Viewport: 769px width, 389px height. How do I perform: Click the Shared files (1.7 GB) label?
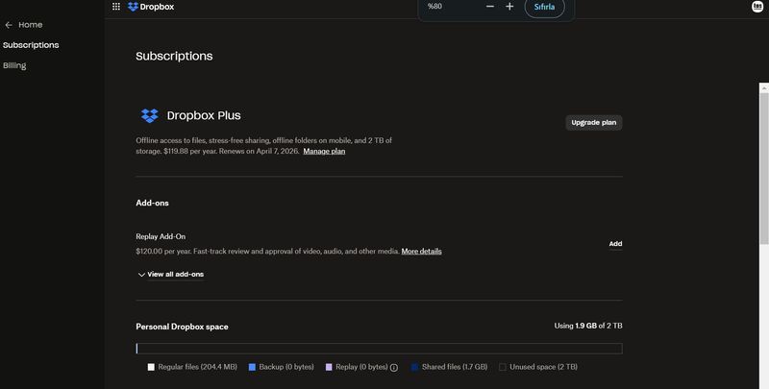[x=455, y=367]
